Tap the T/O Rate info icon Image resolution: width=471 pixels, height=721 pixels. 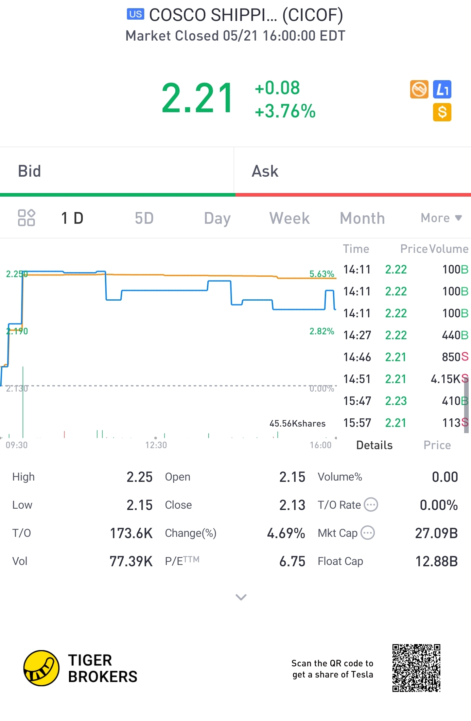(371, 505)
